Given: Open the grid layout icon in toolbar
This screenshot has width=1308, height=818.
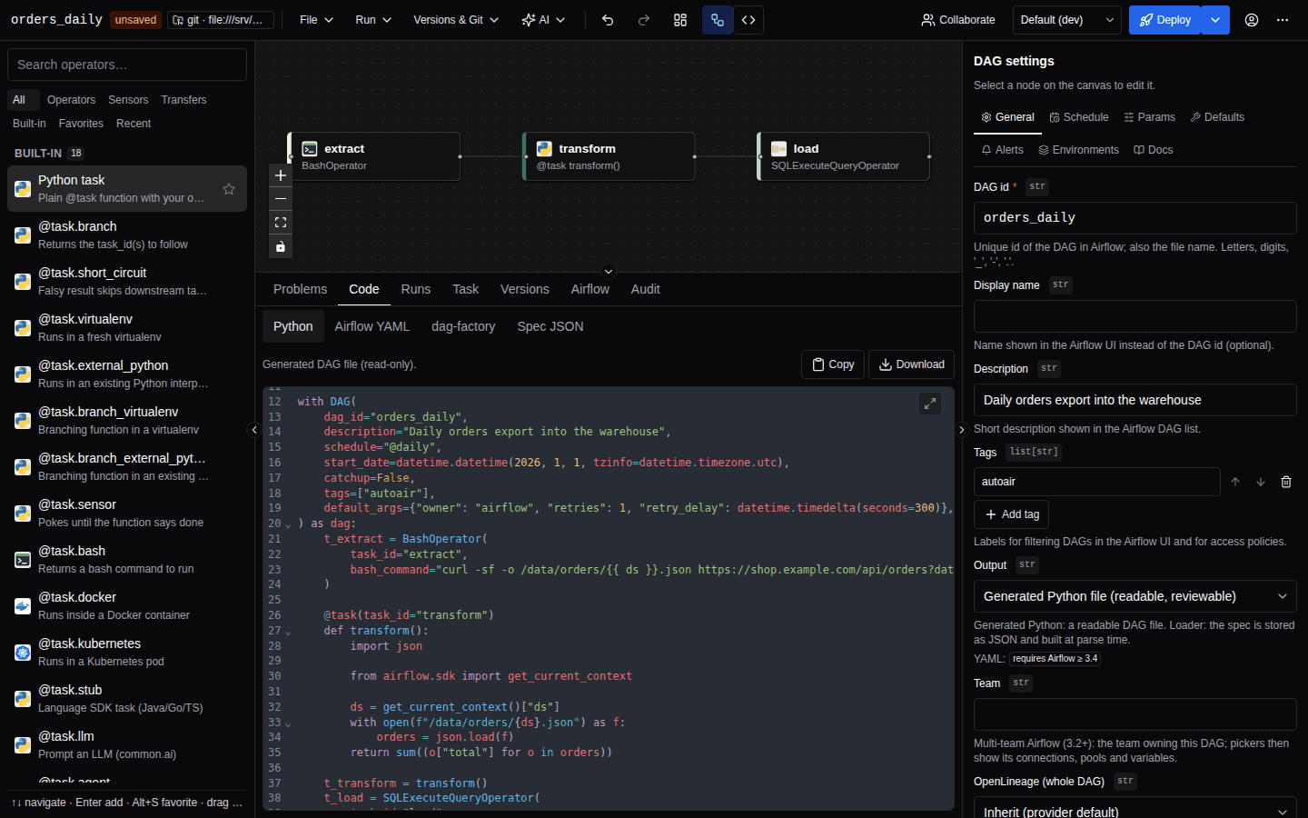Looking at the screenshot, I should [680, 20].
